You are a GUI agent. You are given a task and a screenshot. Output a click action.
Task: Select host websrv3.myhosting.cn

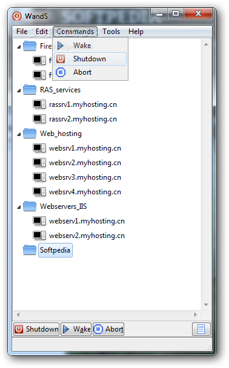coord(85,177)
